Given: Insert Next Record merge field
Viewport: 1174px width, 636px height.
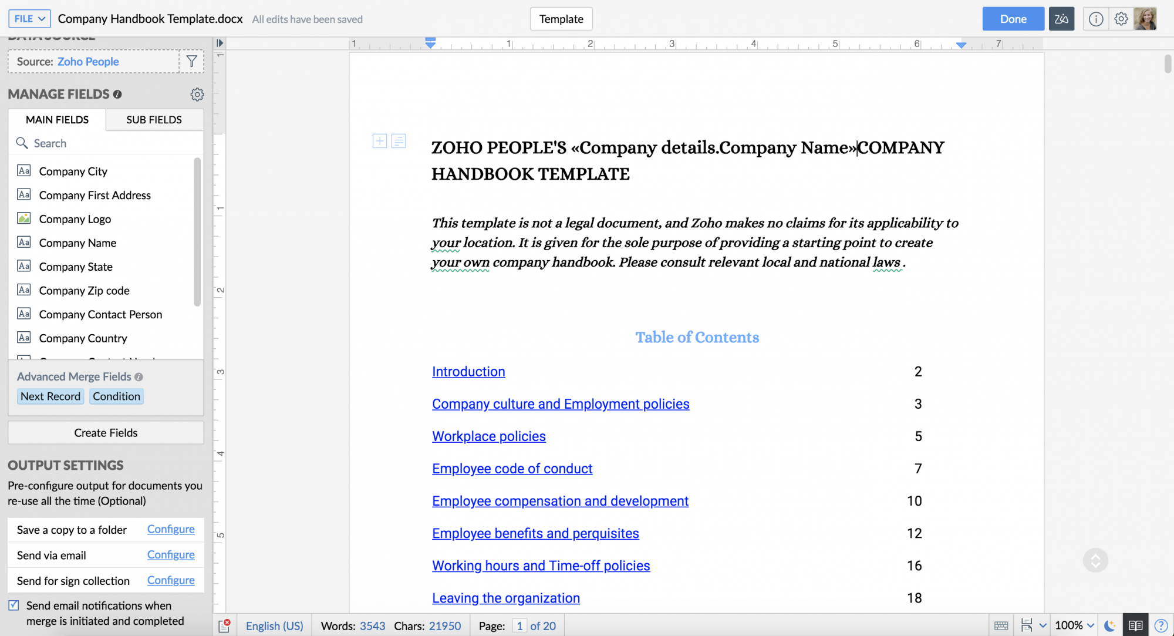Looking at the screenshot, I should click(x=50, y=396).
